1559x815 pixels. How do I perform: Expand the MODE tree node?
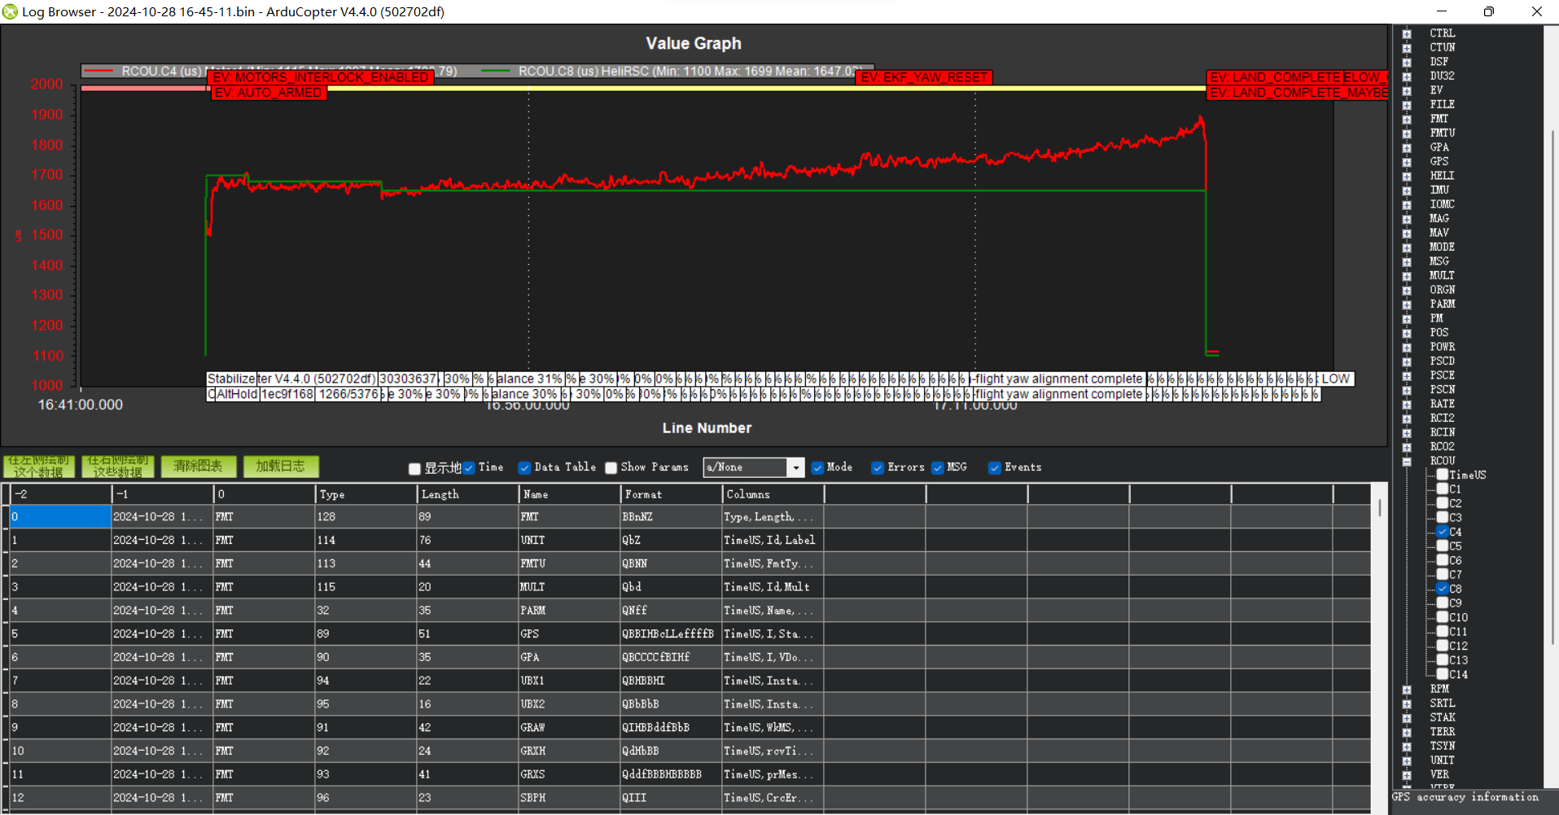click(x=1407, y=248)
